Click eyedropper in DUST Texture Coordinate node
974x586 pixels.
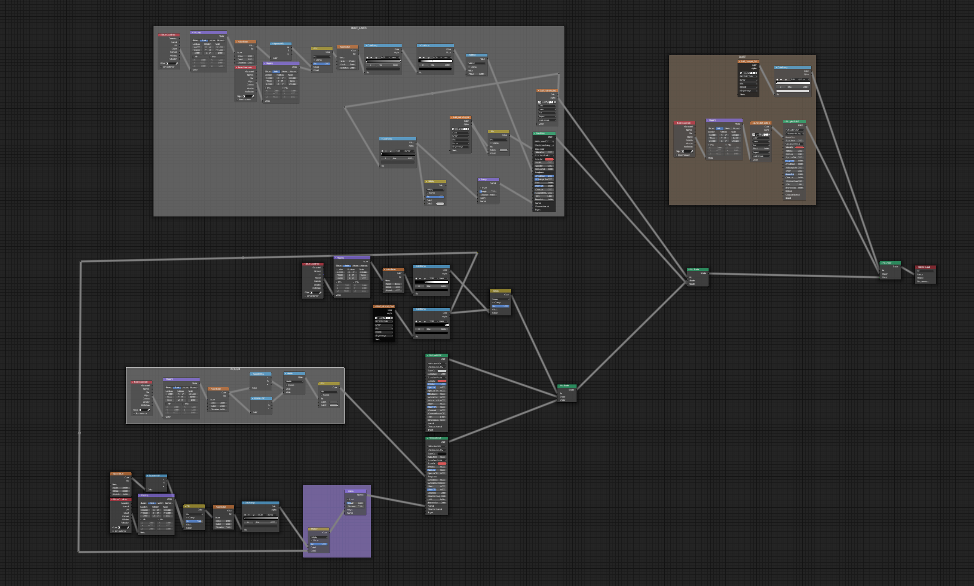692,151
